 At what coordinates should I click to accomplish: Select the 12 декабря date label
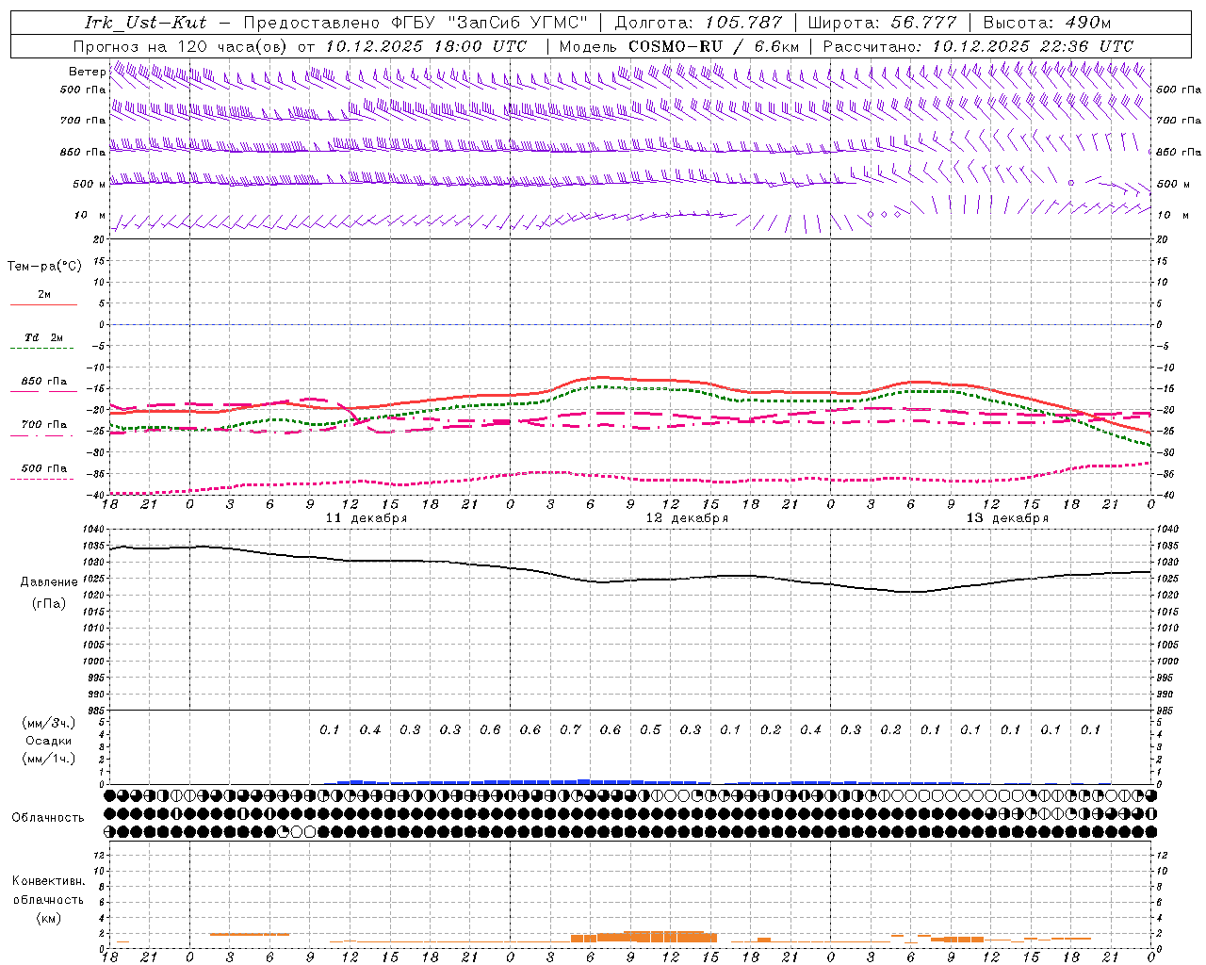(x=687, y=518)
